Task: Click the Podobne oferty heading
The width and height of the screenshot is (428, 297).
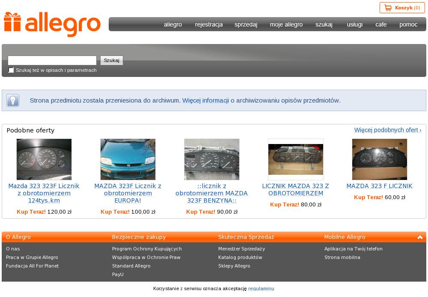Action: [30, 130]
